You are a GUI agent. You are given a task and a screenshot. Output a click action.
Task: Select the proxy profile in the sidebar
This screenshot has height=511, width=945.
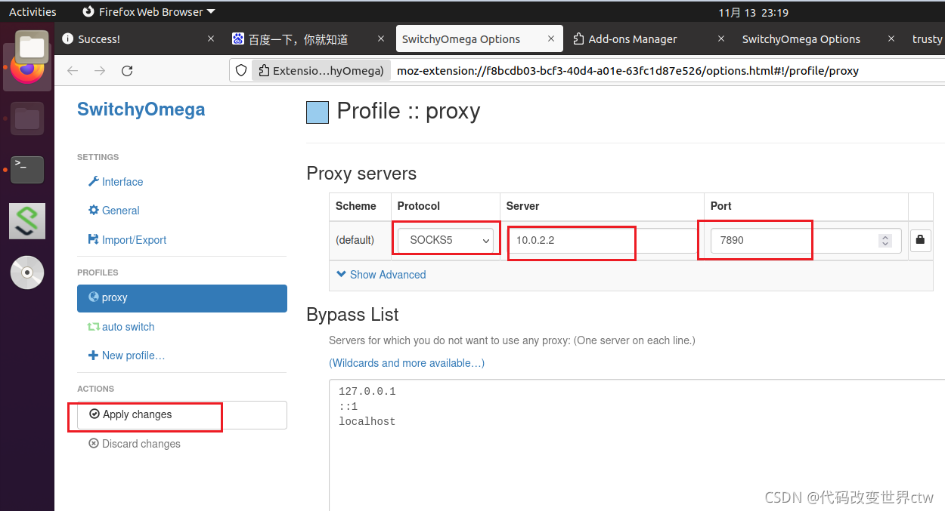click(182, 297)
